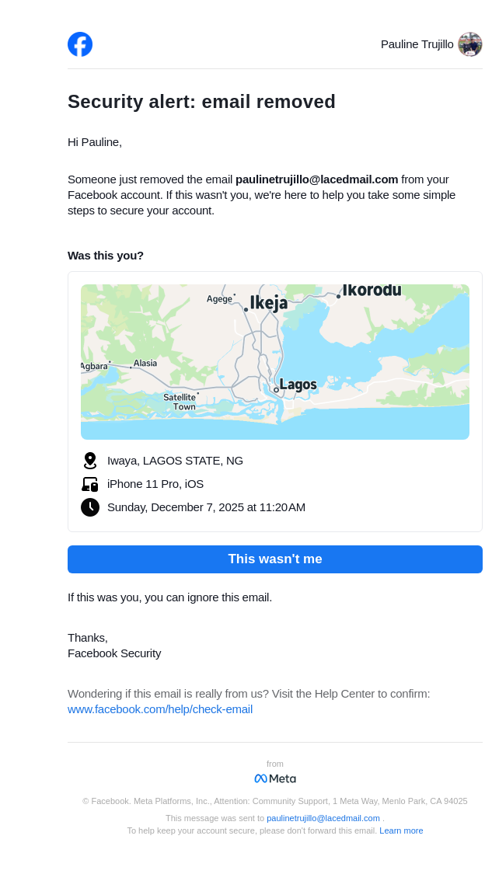This screenshot has width=485, height=874.
Task: Click the clock time icon
Action: tap(90, 507)
